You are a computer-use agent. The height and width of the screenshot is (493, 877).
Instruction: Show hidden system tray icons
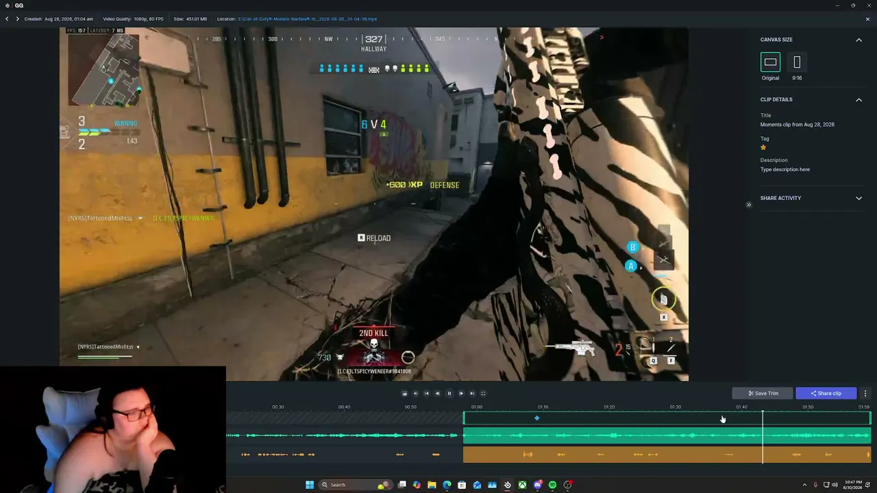(x=804, y=485)
